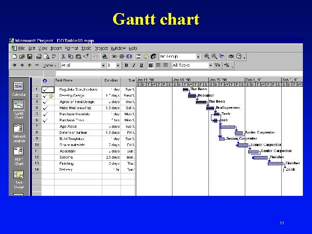The height and width of the screenshot is (234, 312).
Task: Open the font size dropdown
Action: coord(118,65)
